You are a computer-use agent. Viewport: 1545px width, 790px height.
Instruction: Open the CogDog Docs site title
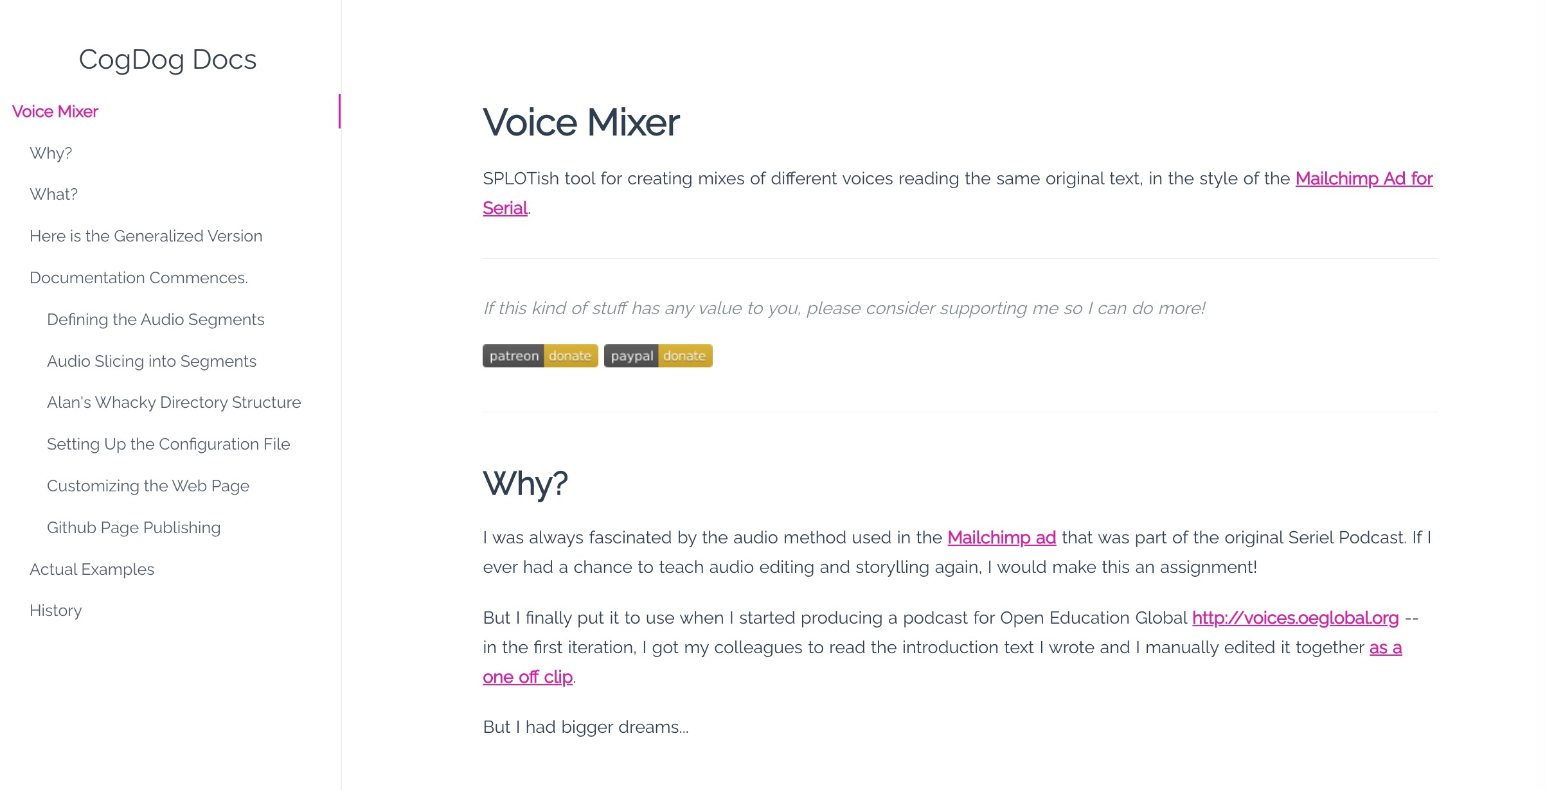click(x=167, y=60)
